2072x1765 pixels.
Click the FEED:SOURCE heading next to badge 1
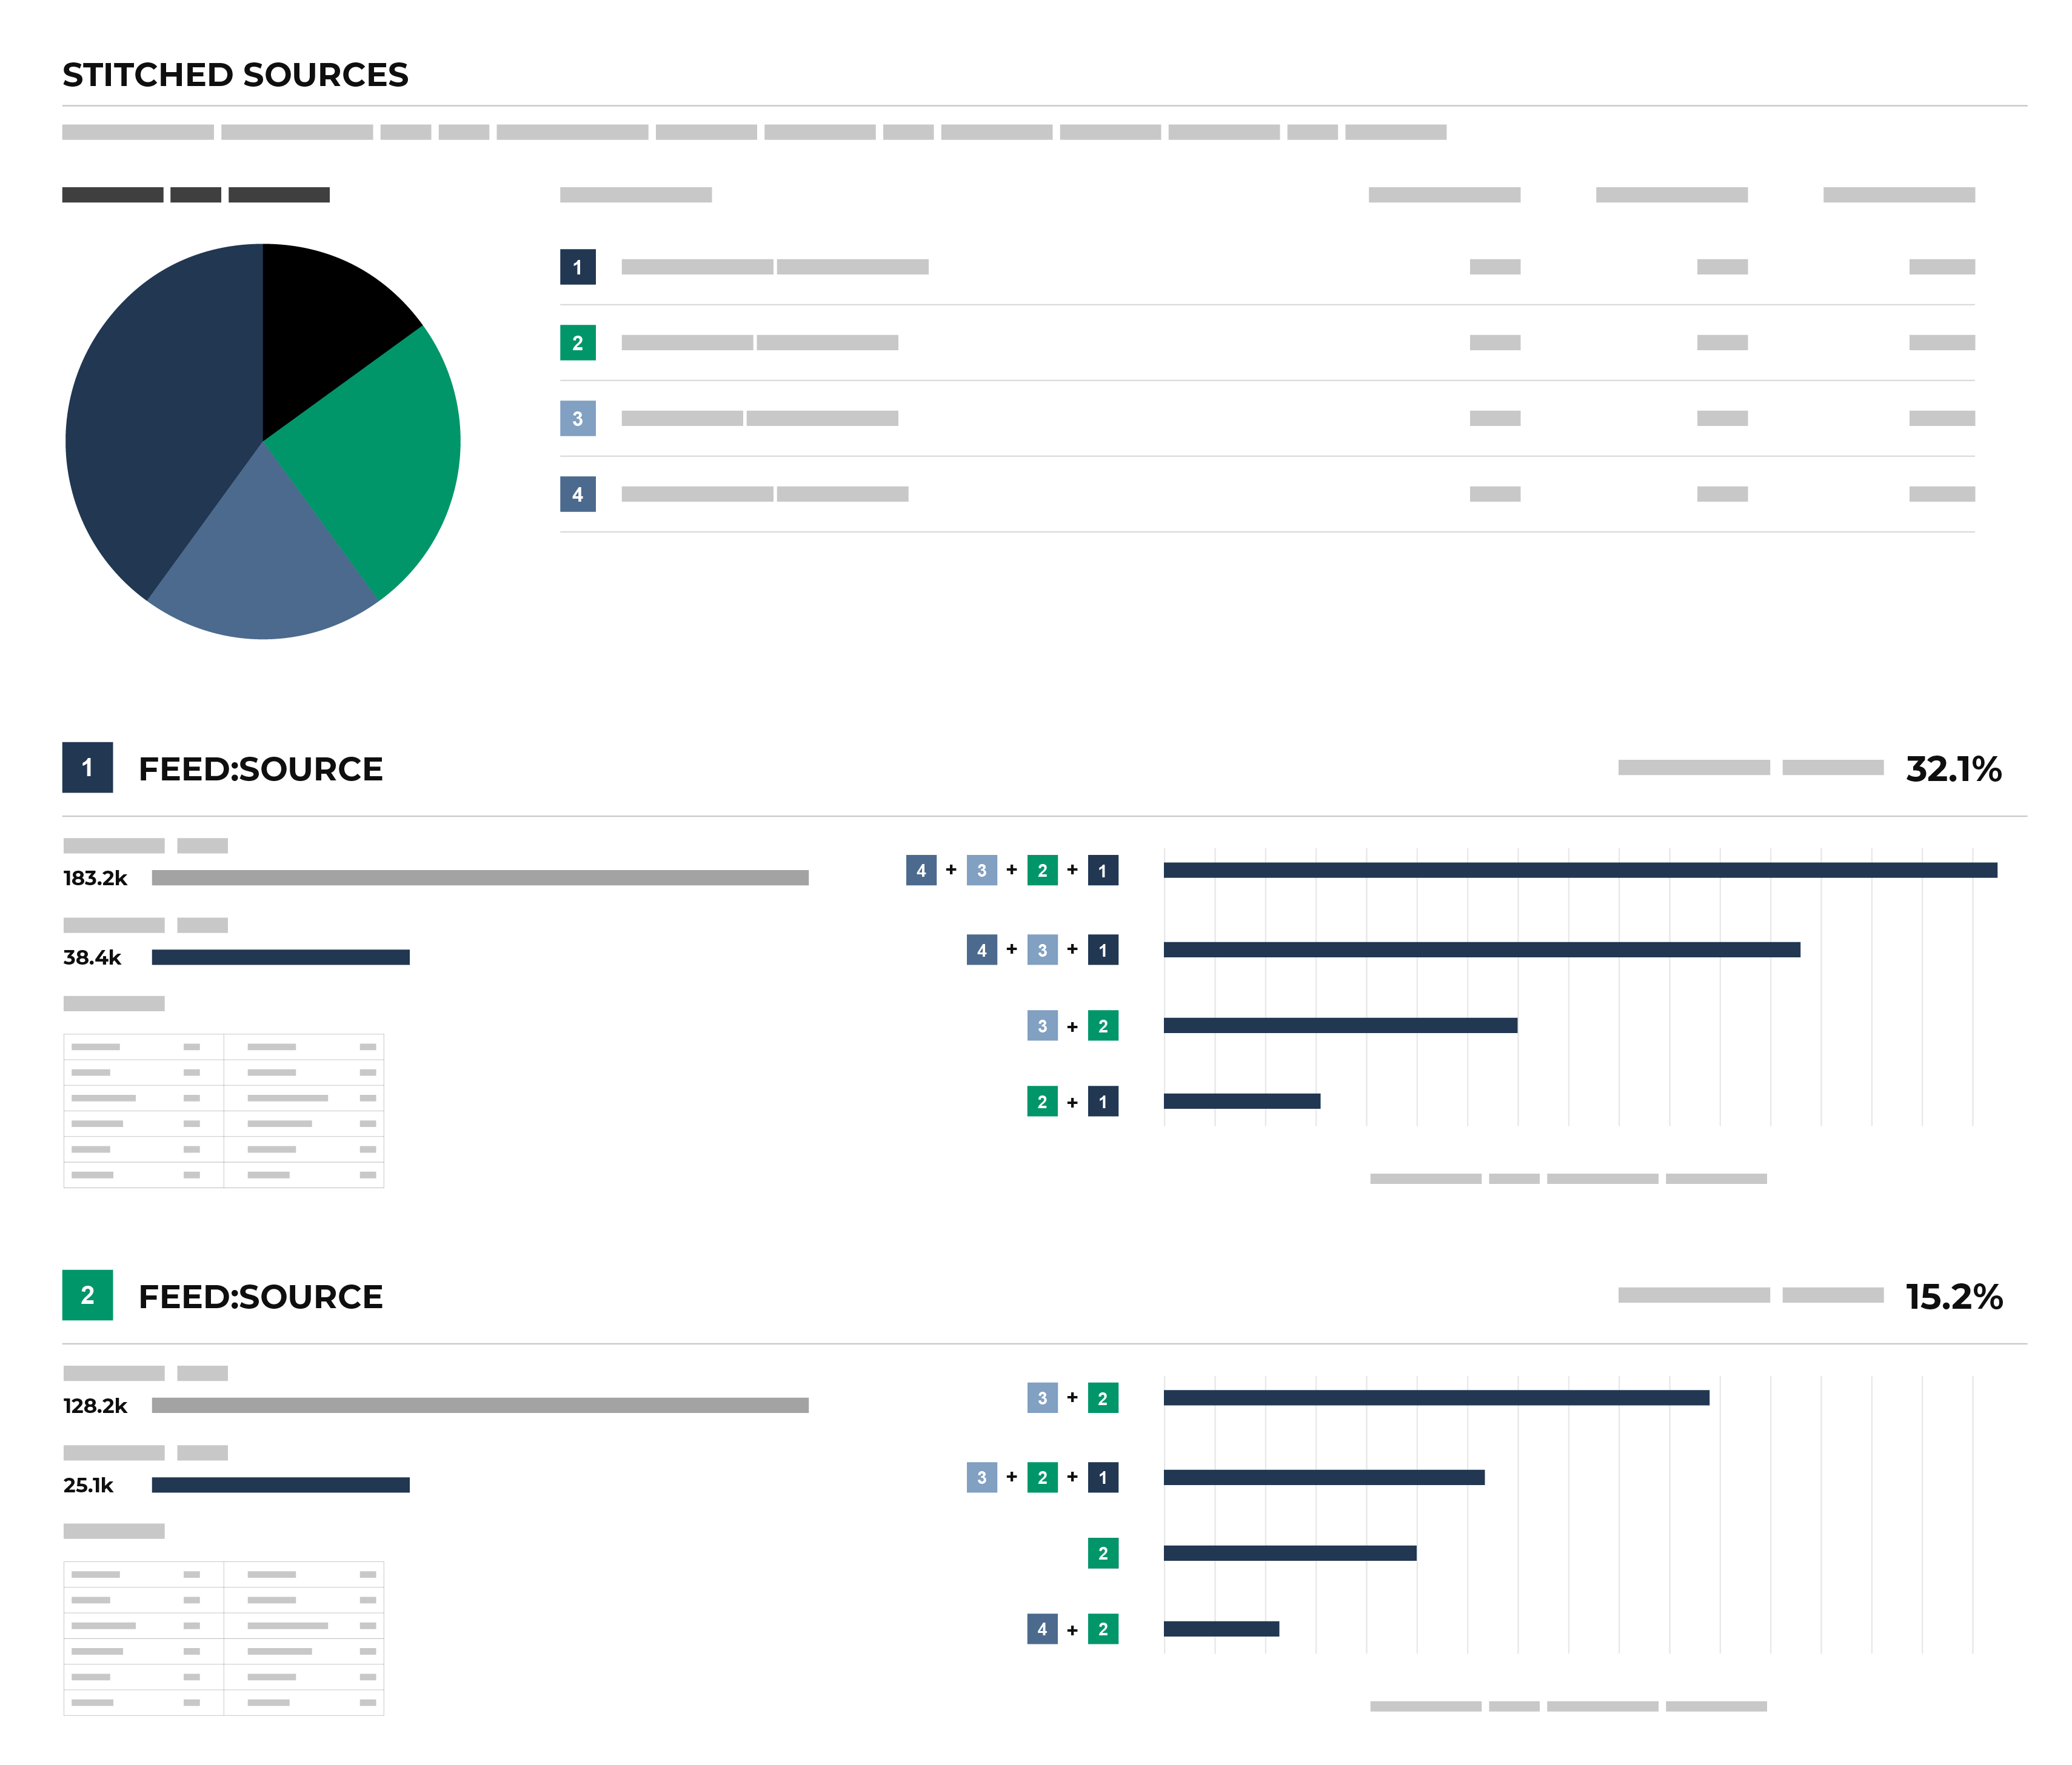pos(260,768)
